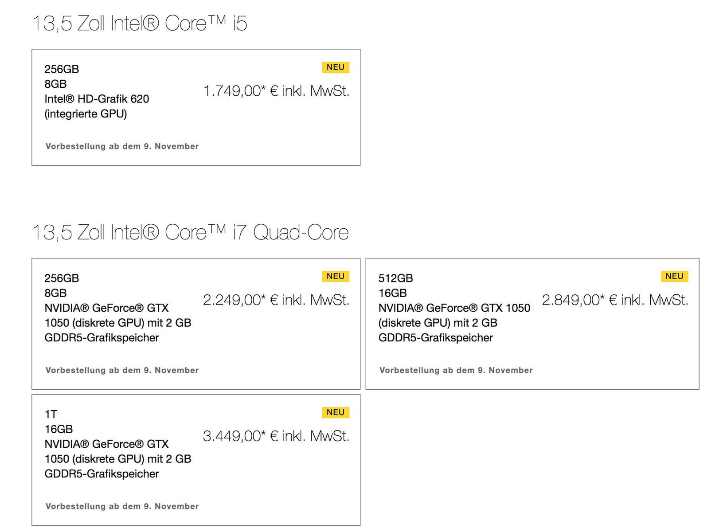Click the NVIDIA GeForce text in the 512GB card
723x532 pixels.
click(454, 308)
